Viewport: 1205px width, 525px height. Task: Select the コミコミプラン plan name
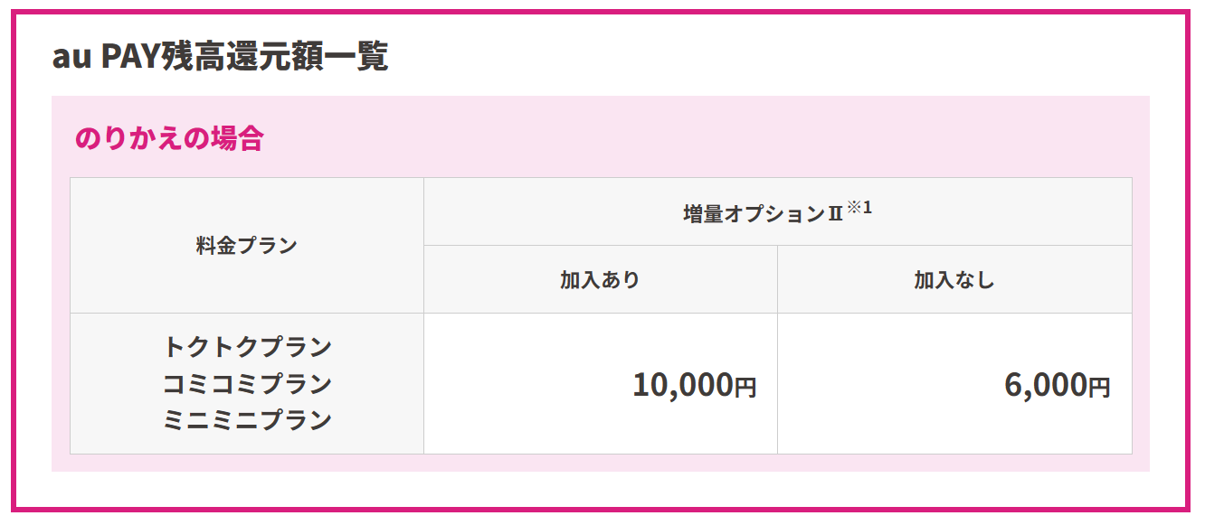247,383
